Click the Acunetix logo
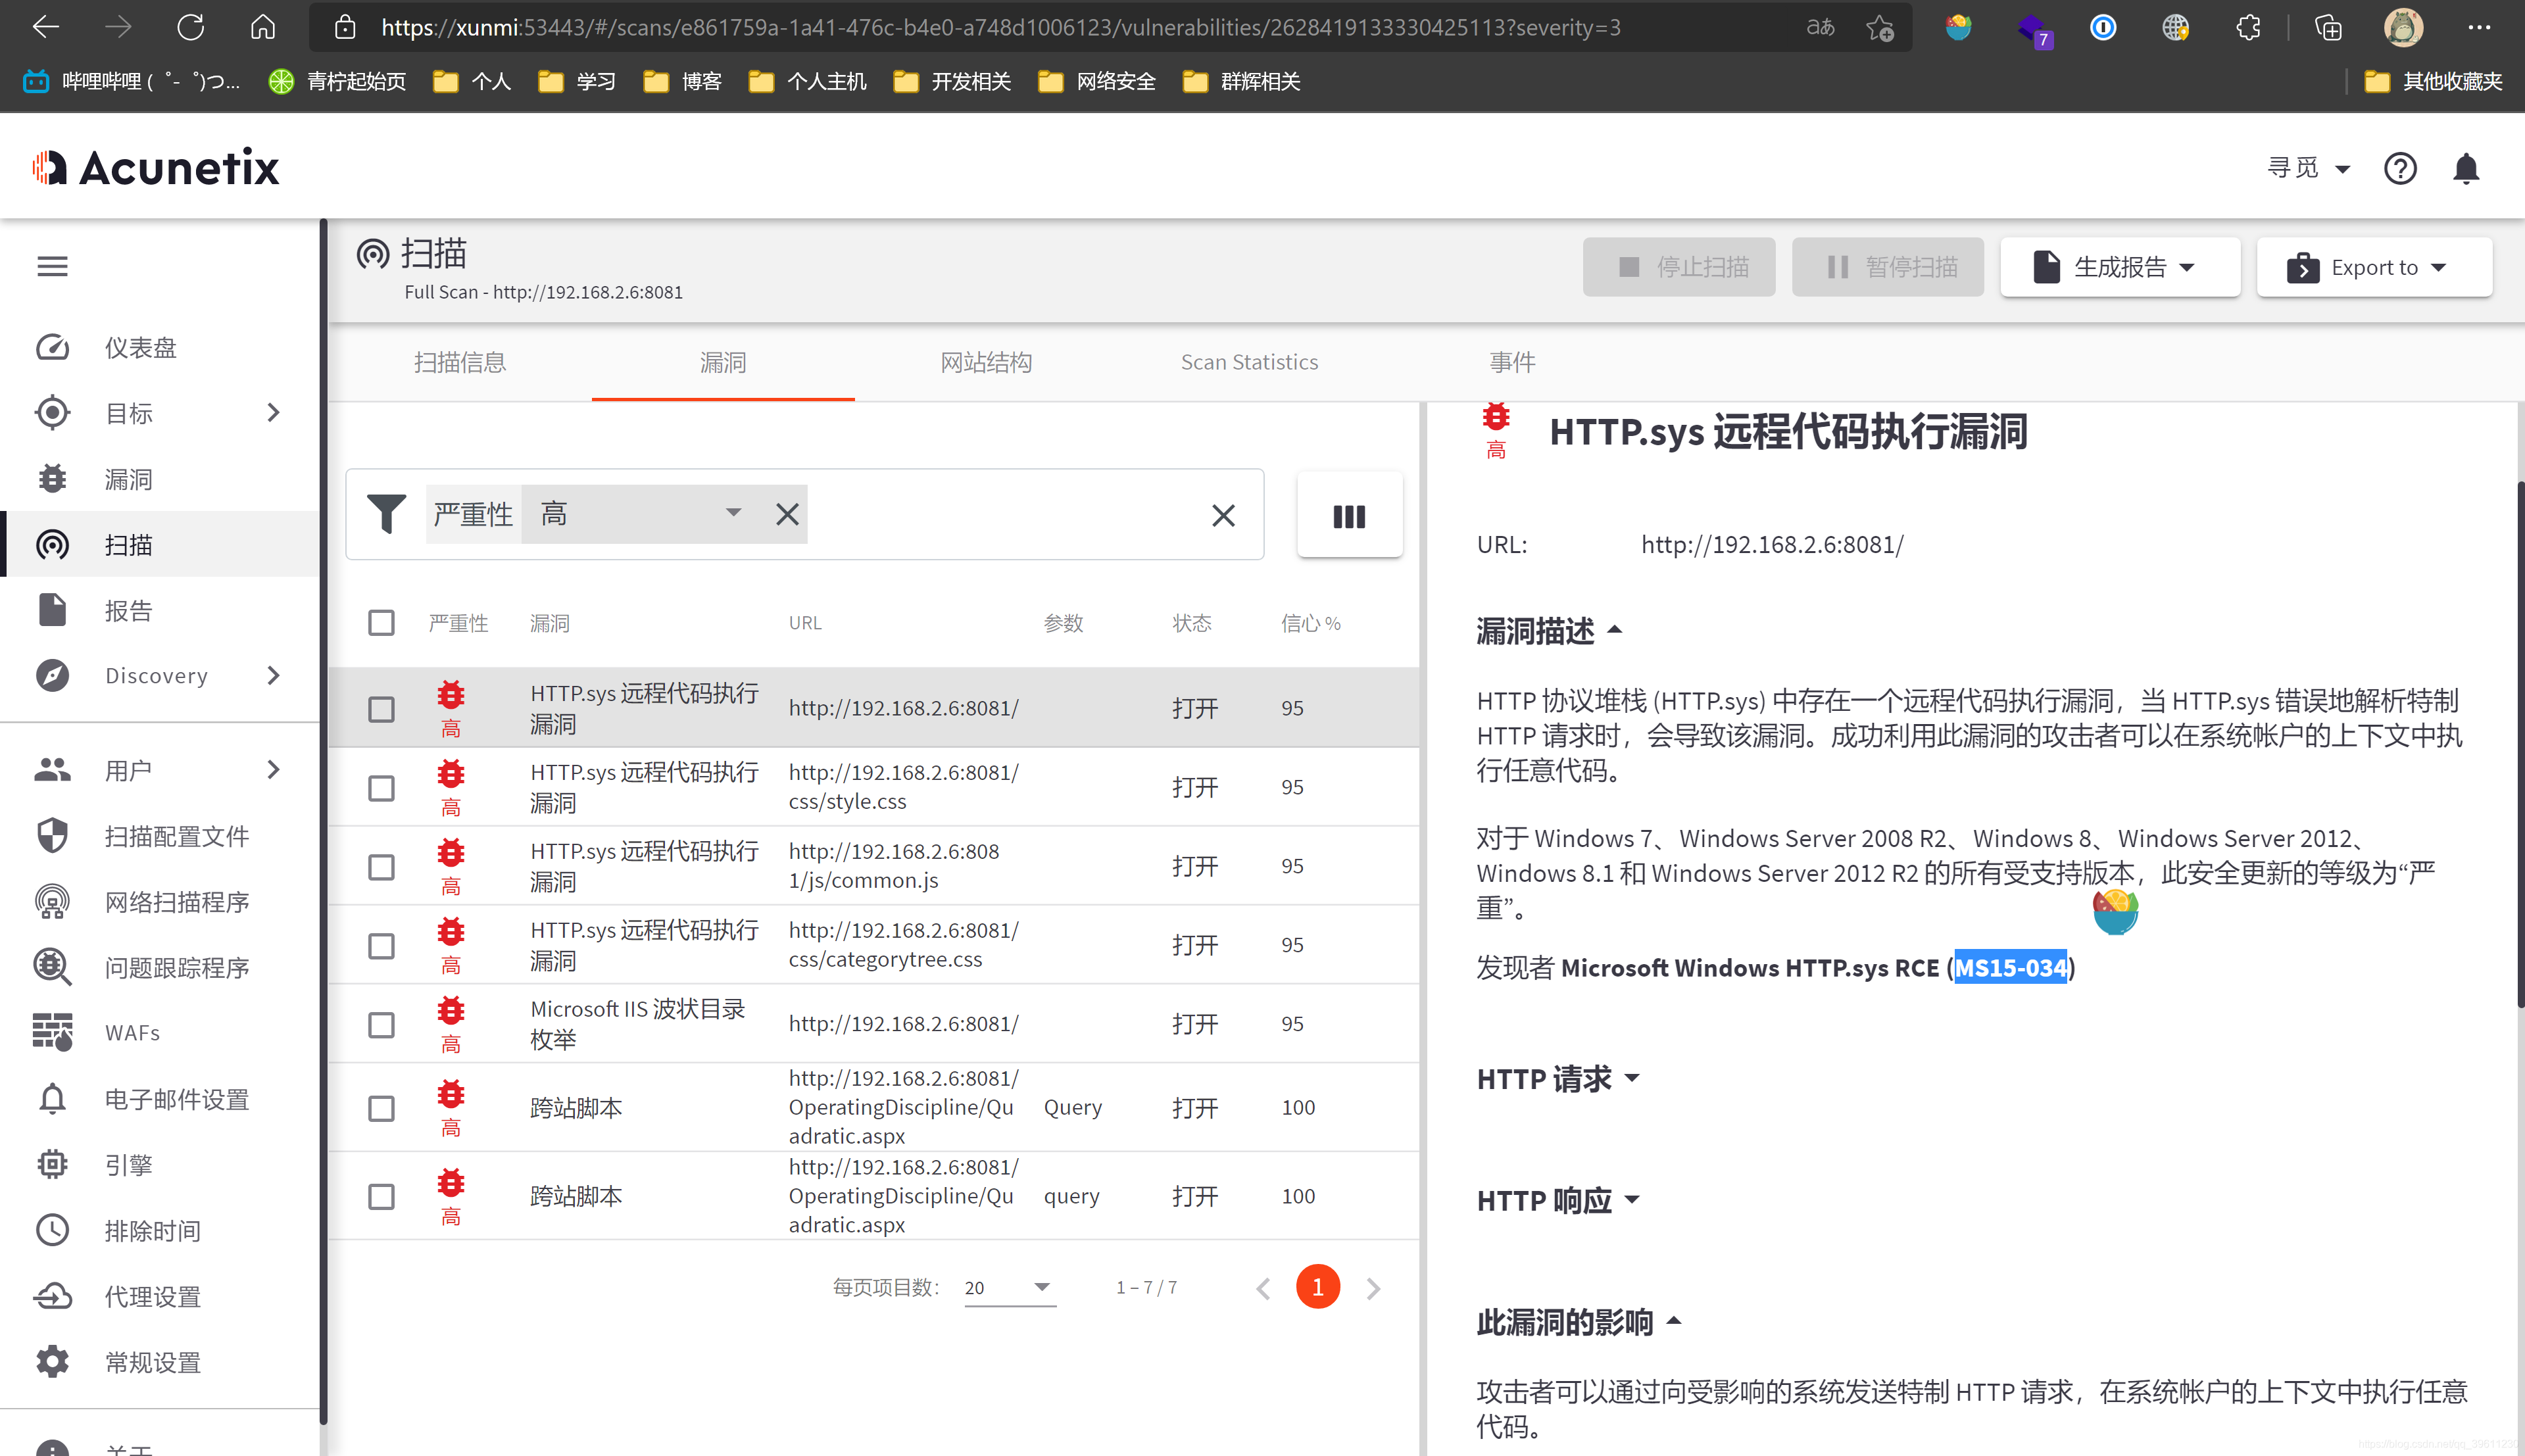2525x1456 pixels. pyautogui.click(x=155, y=167)
